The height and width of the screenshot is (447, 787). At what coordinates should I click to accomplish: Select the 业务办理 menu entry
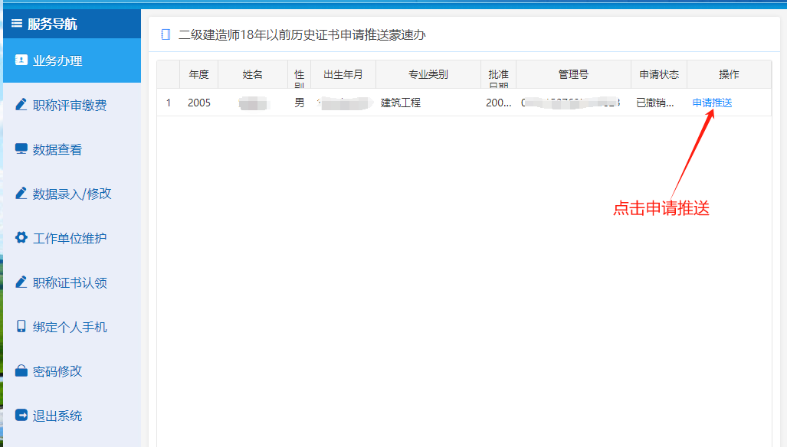pyautogui.click(x=57, y=60)
